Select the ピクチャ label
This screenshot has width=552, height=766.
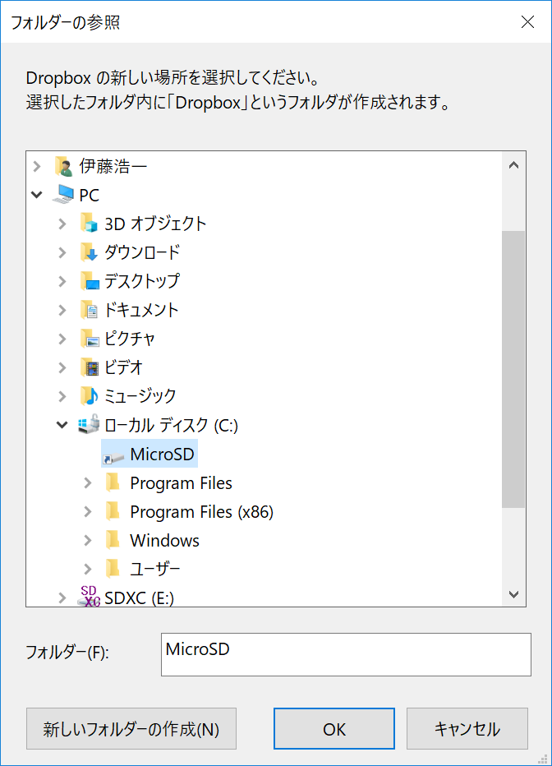click(x=130, y=339)
